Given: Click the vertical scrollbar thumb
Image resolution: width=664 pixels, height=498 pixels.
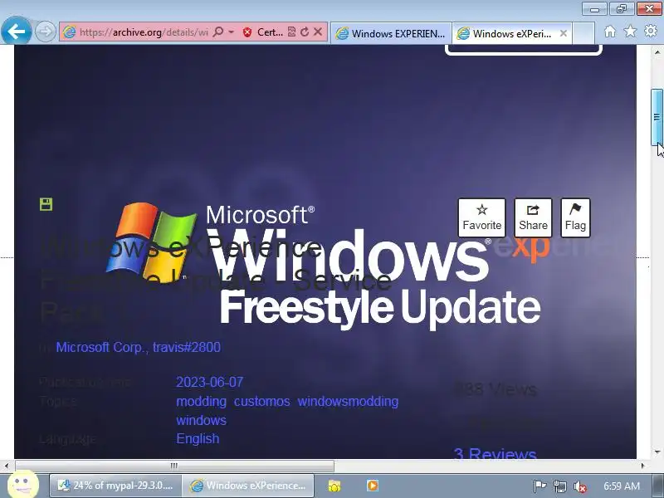Looking at the screenshot, I should [657, 117].
